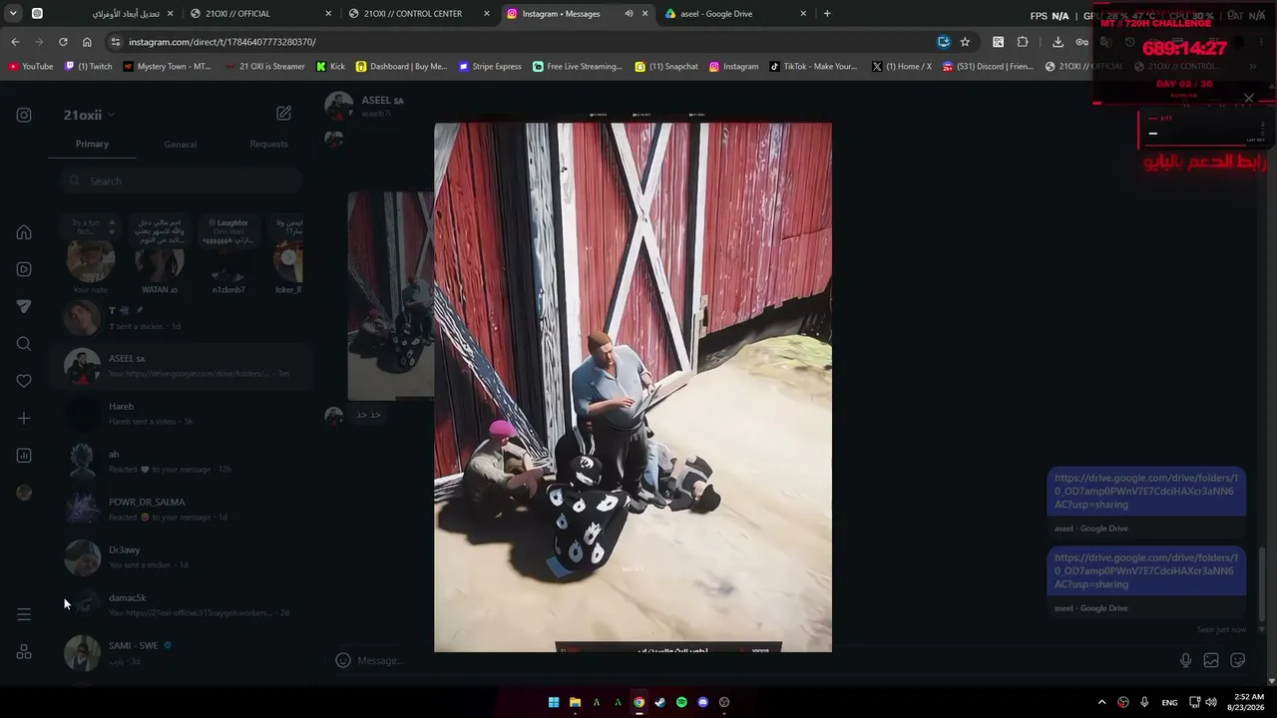Open the Dashboard chart icon in sidebar
This screenshot has width=1277, height=718.
24,456
